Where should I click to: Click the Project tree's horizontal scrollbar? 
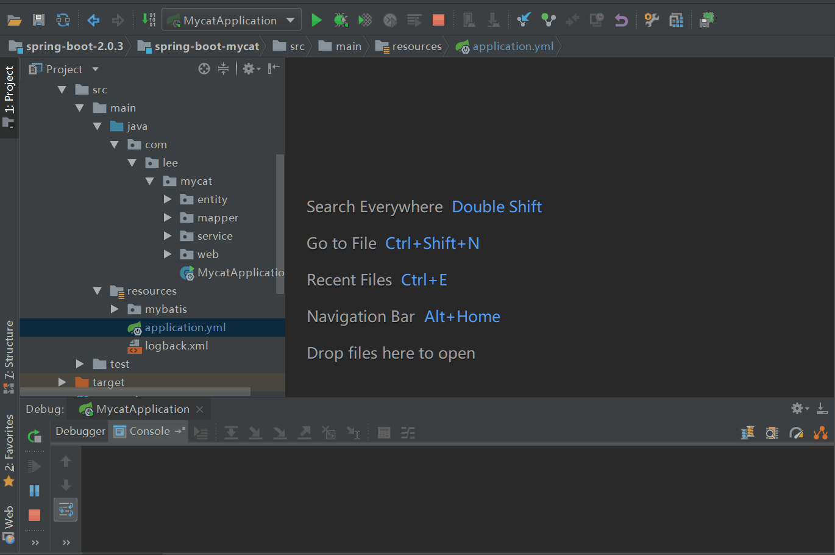135,391
